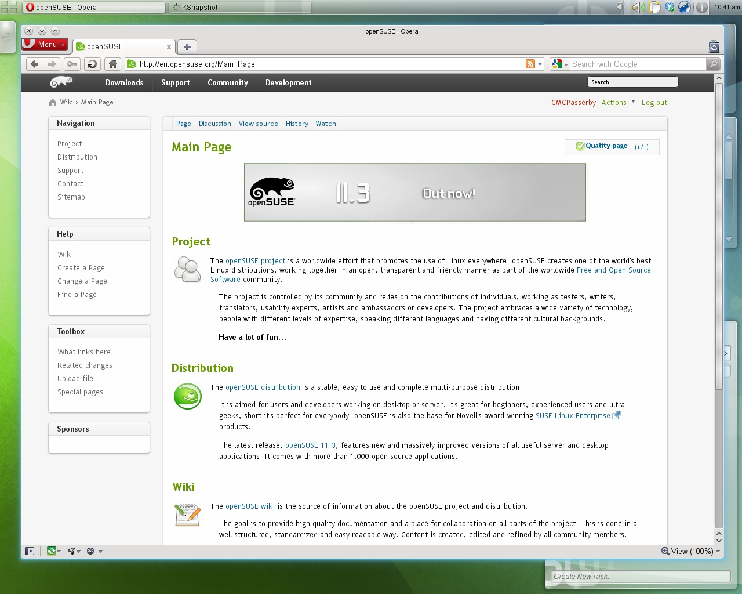Switch to the Discussion tab
This screenshot has height=594, width=742.
tap(214, 124)
